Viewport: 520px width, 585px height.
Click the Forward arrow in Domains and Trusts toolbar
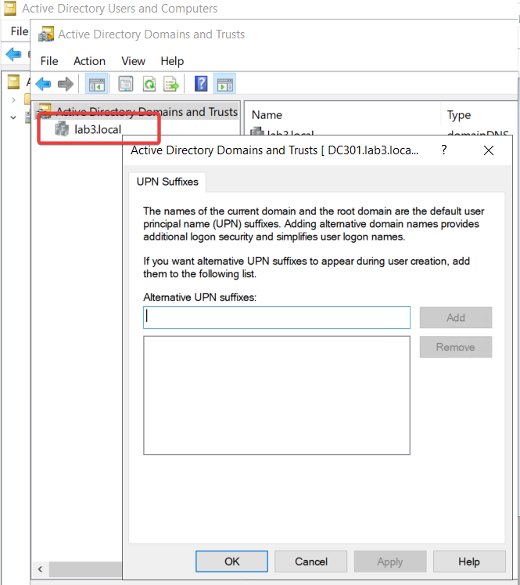click(66, 84)
